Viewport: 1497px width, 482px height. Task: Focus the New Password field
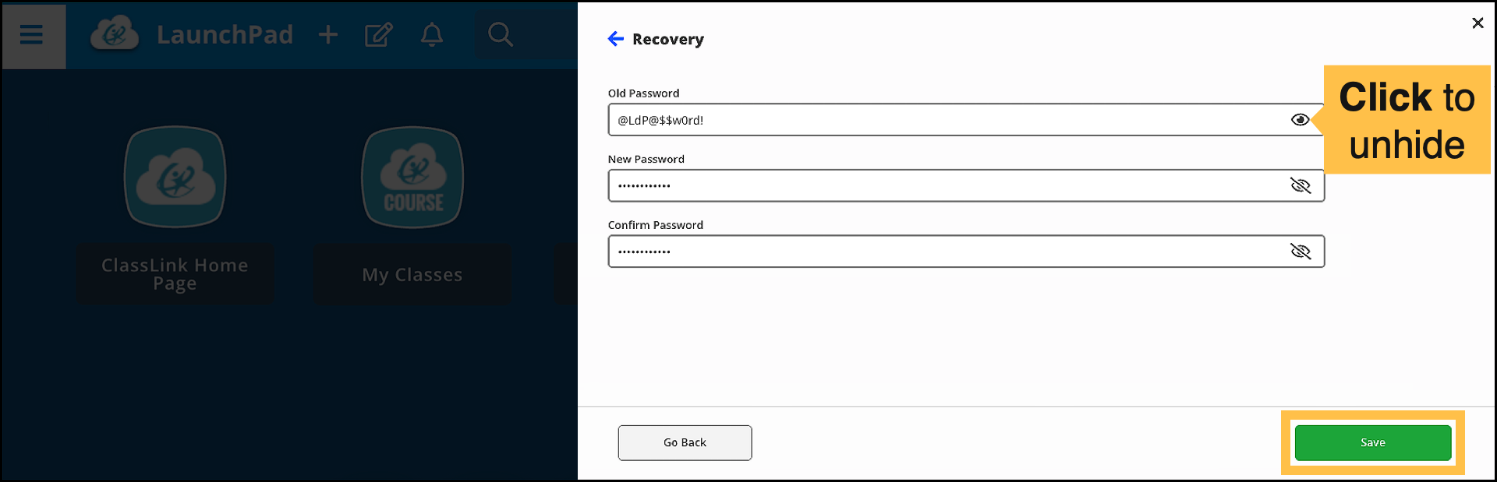coord(936,185)
